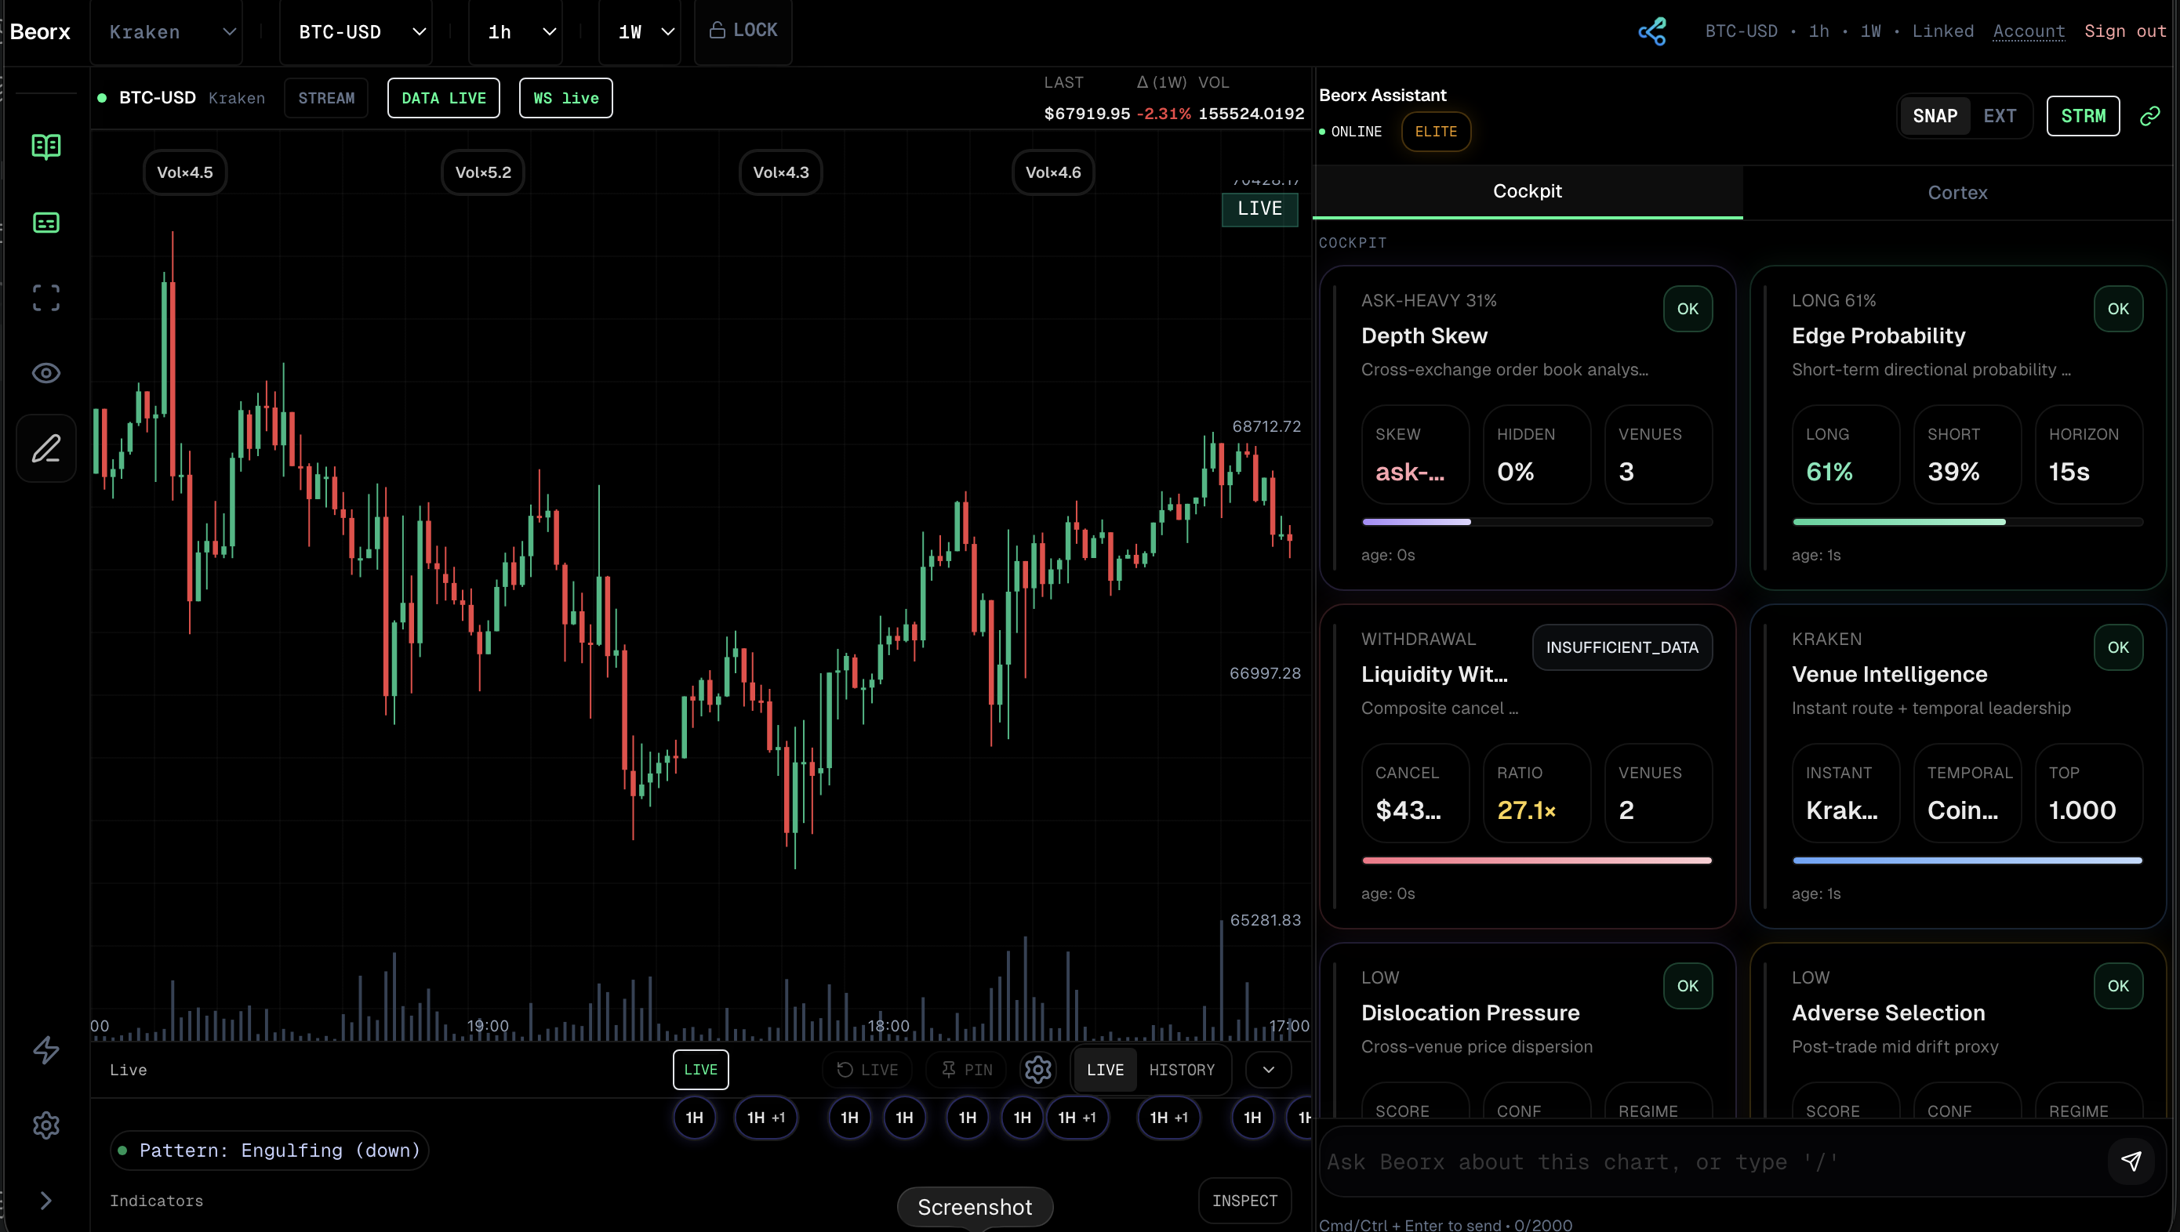Viewport: 2180px width, 1232px height.
Task: Open the exchange dropdown showing Kraken
Action: pyautogui.click(x=167, y=32)
